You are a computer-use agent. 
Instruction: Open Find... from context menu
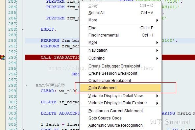[x=120, y=28]
